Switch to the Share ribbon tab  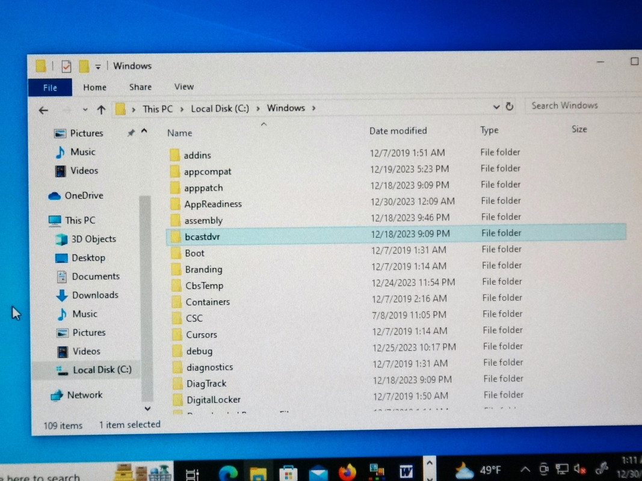(140, 87)
